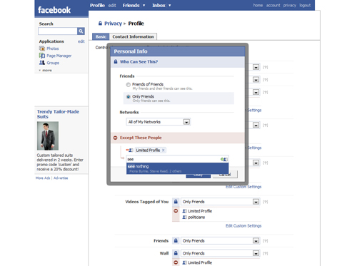
Task: Click the sidebar Search input box
Action: 58,31
